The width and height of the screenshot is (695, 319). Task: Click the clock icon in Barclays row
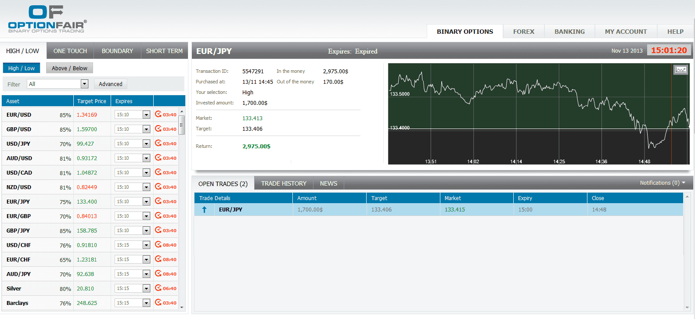tap(158, 303)
